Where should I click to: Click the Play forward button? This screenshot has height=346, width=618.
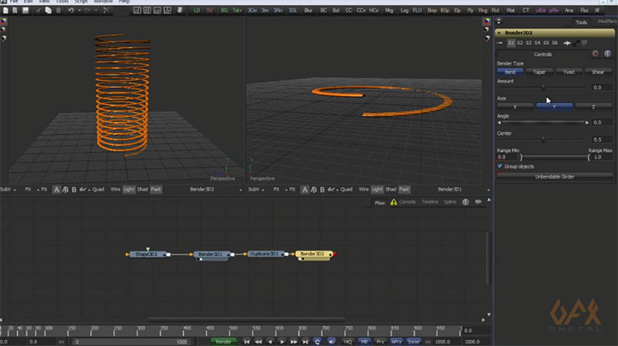pos(282,342)
